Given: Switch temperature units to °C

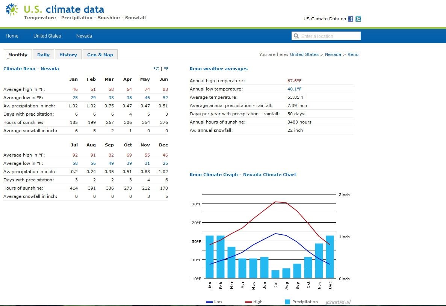Looking at the screenshot, I should point(156,69).
